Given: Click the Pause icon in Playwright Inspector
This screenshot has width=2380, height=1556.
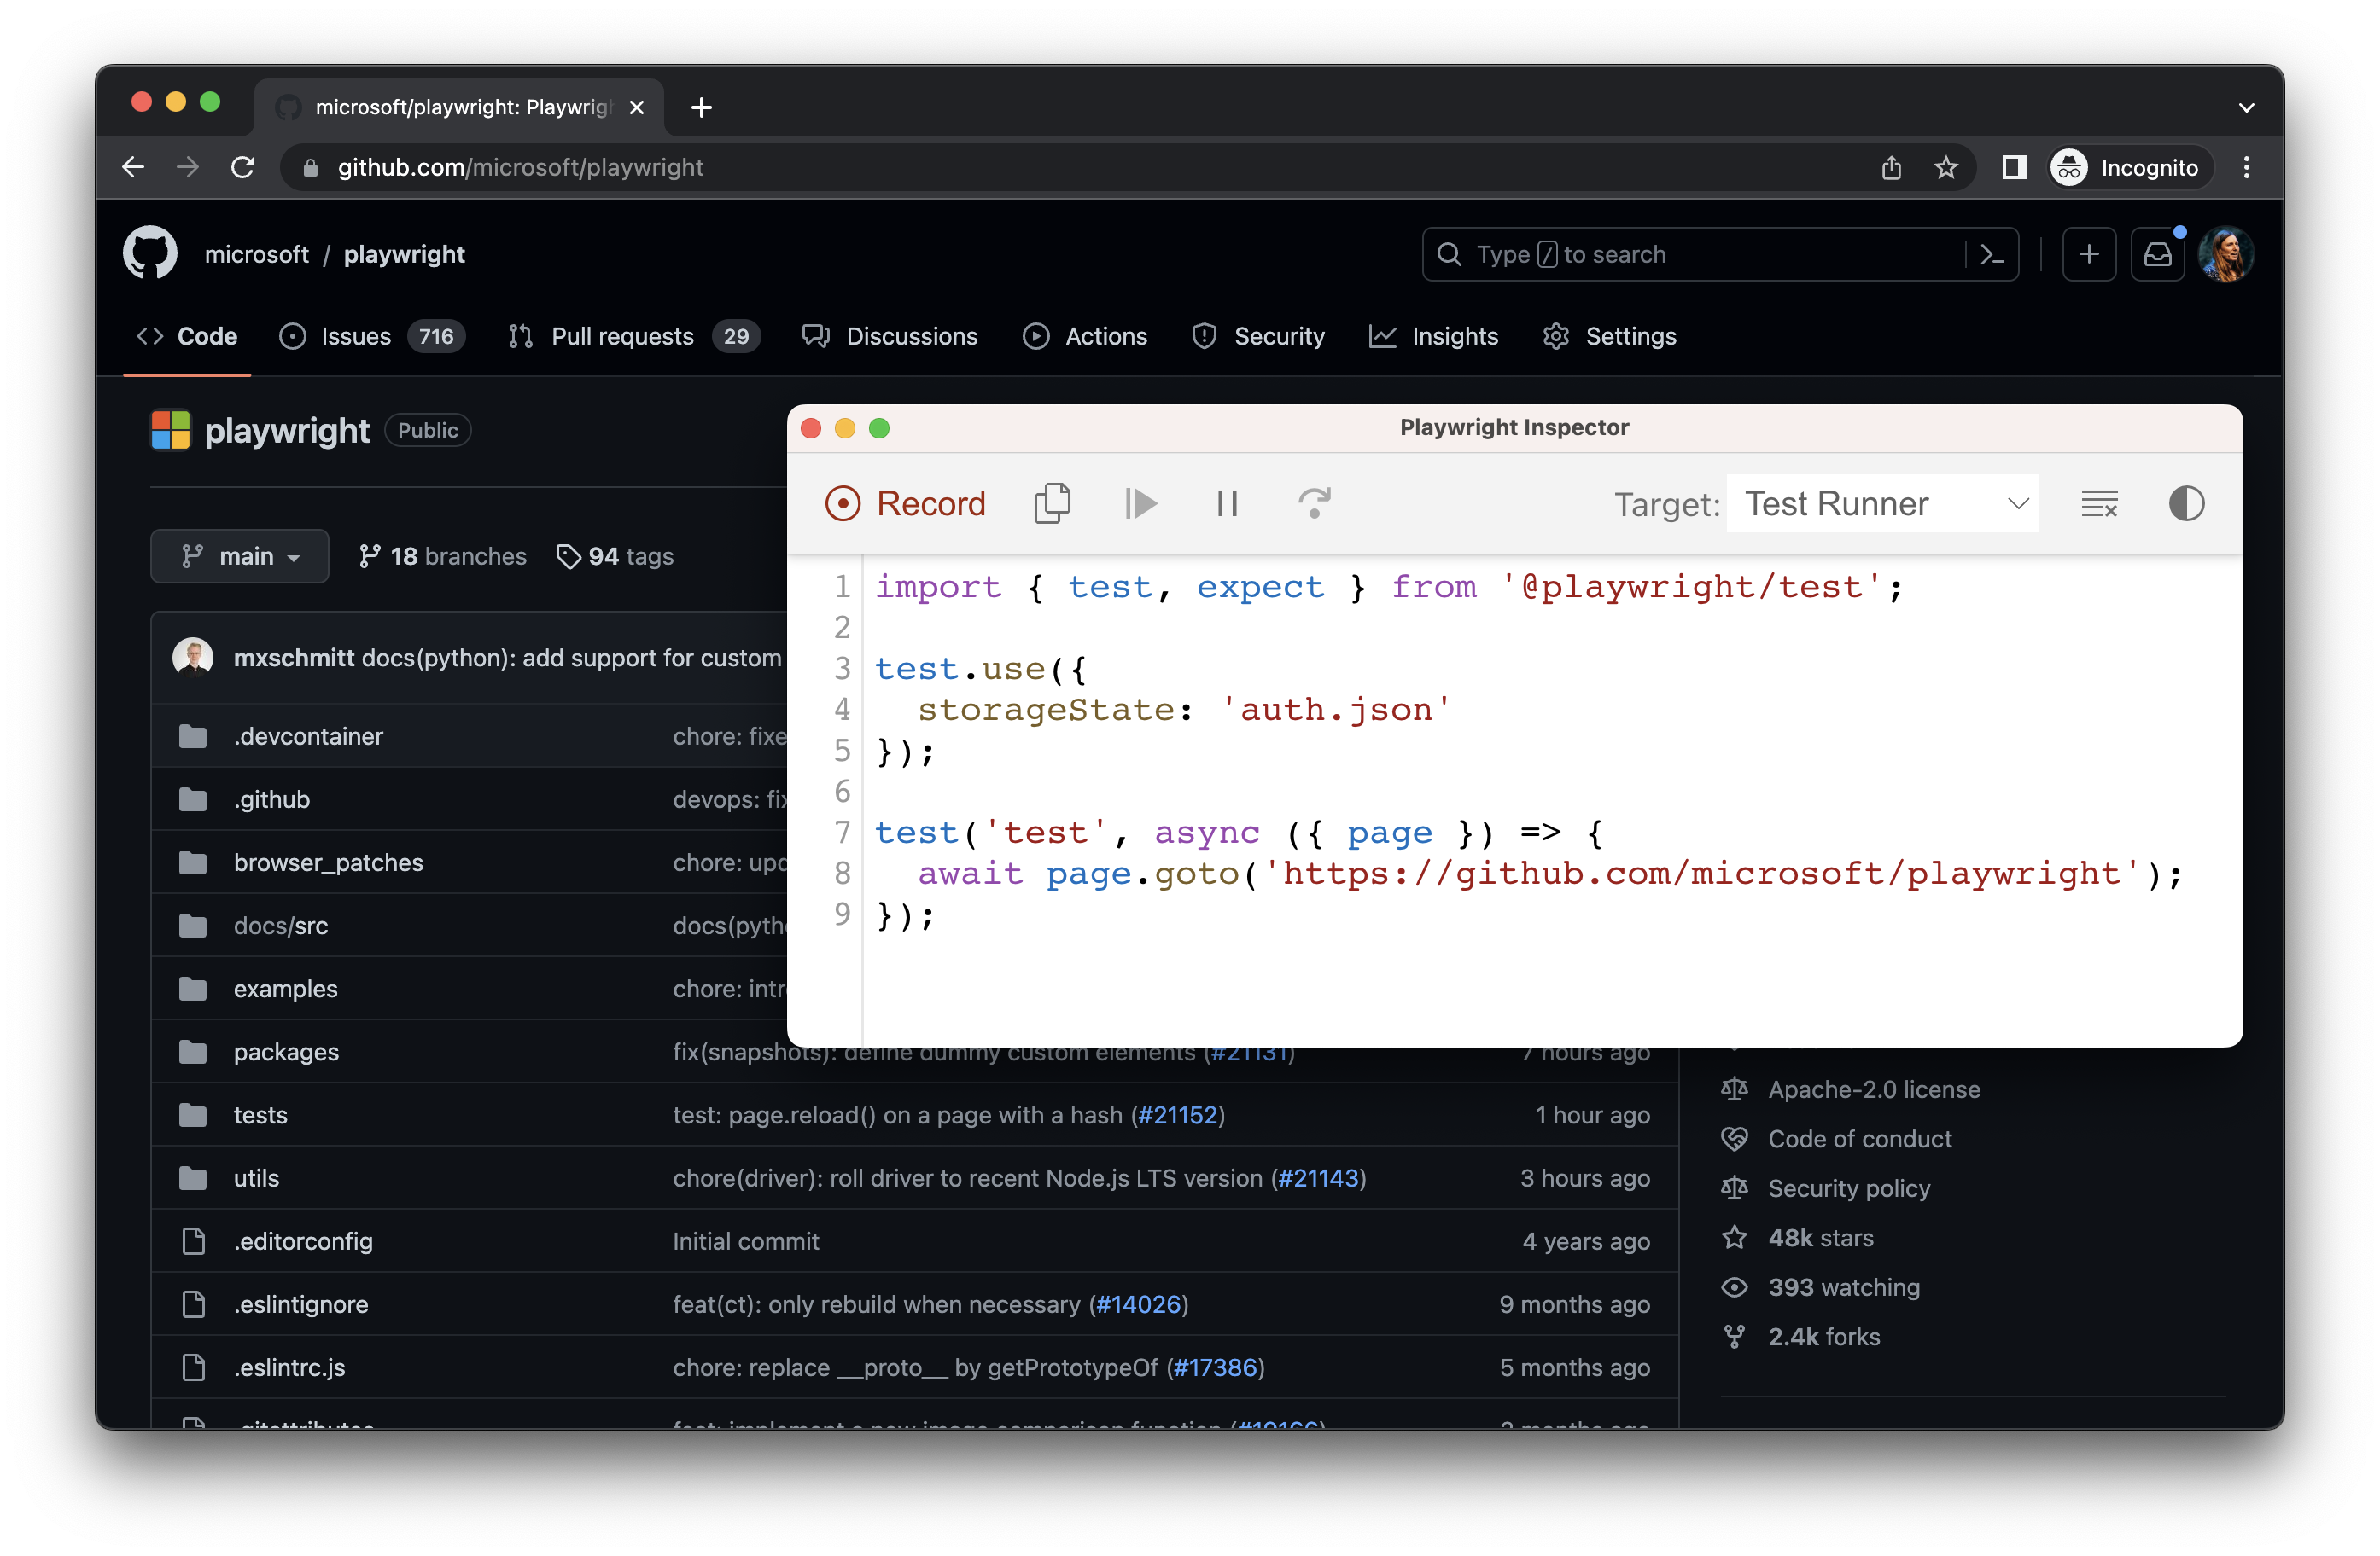Looking at the screenshot, I should pyautogui.click(x=1227, y=503).
